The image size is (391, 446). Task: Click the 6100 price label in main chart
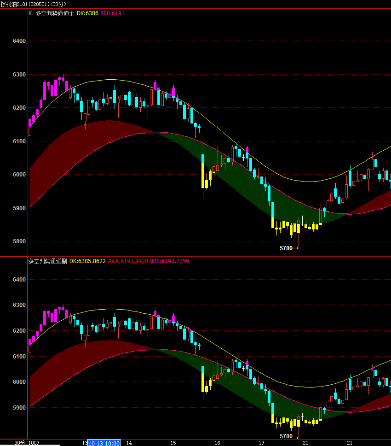point(19,141)
